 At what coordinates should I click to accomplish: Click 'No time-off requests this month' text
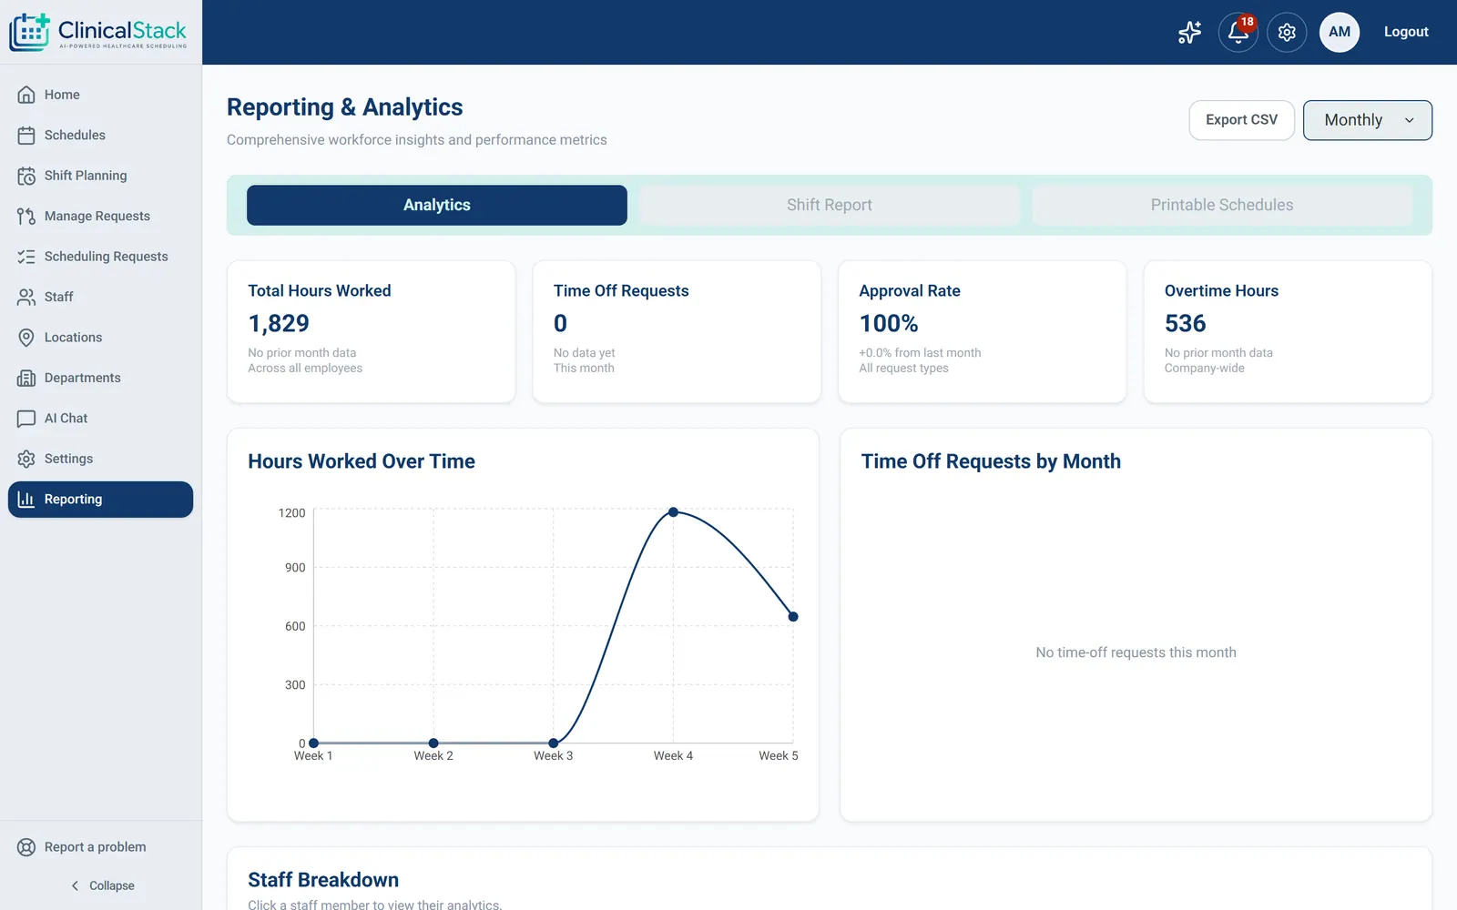click(1136, 652)
